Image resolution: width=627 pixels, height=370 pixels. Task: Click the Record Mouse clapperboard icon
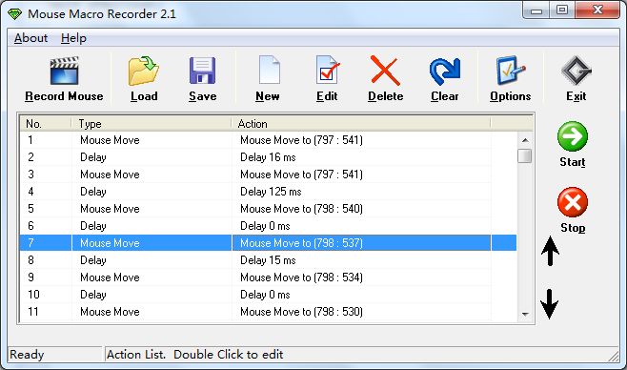(x=64, y=72)
